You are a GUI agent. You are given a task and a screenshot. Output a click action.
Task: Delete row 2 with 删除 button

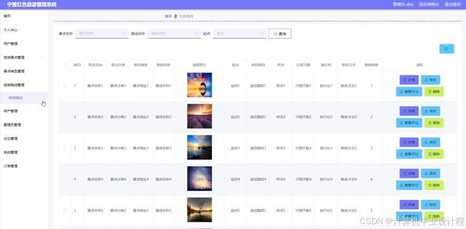coord(434,123)
